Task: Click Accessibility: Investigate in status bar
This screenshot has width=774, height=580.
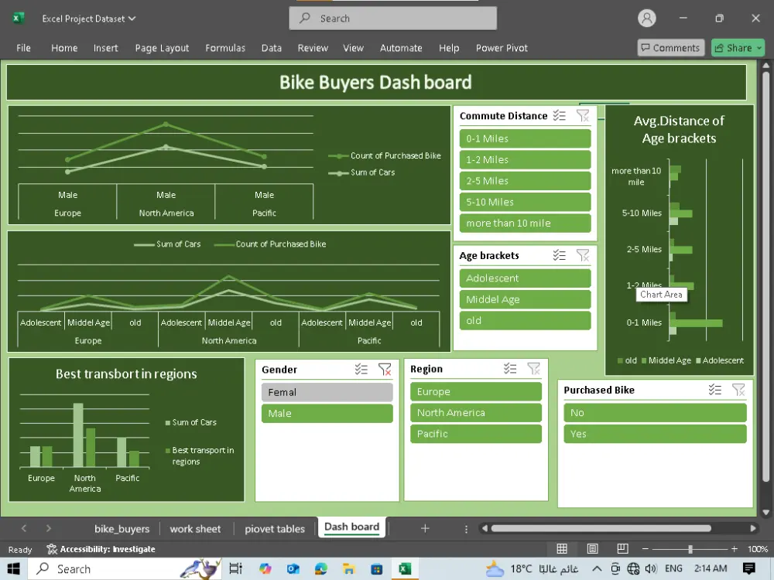Action: [101, 549]
